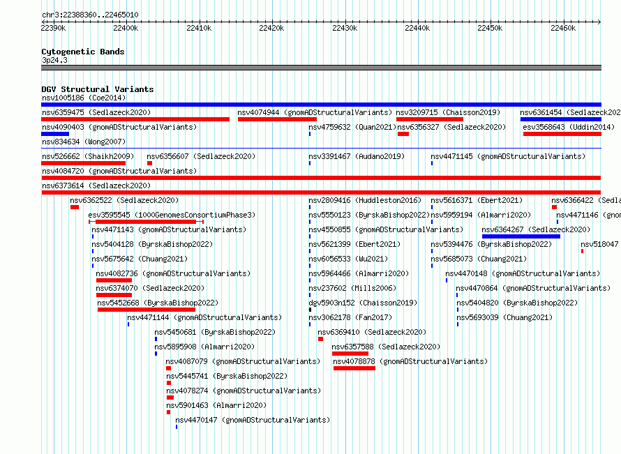Click nsv6362522 (Sedlazeck2020) label
Image resolution: width=621 pixels, height=454 pixels.
(x=124, y=200)
